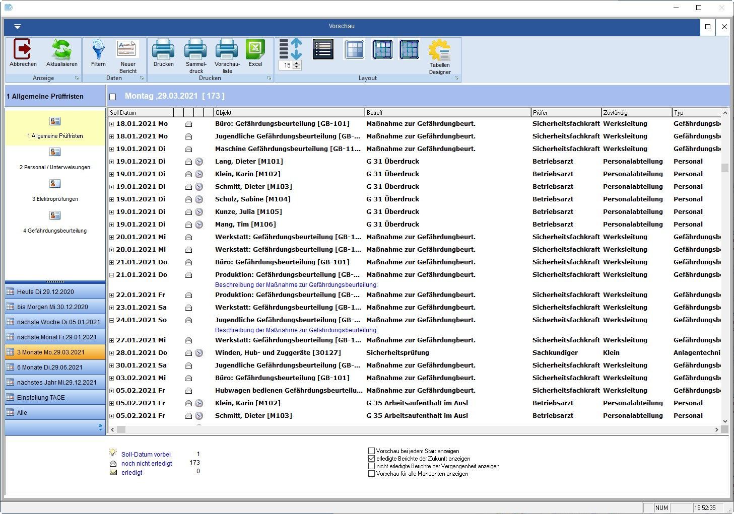Click the Abbrechen icon in the ribbon

pos(23,50)
